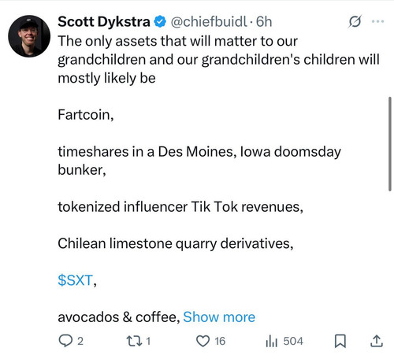The width and height of the screenshot is (394, 359).
Task: Open the three-dot more options menu
Action: point(378,21)
